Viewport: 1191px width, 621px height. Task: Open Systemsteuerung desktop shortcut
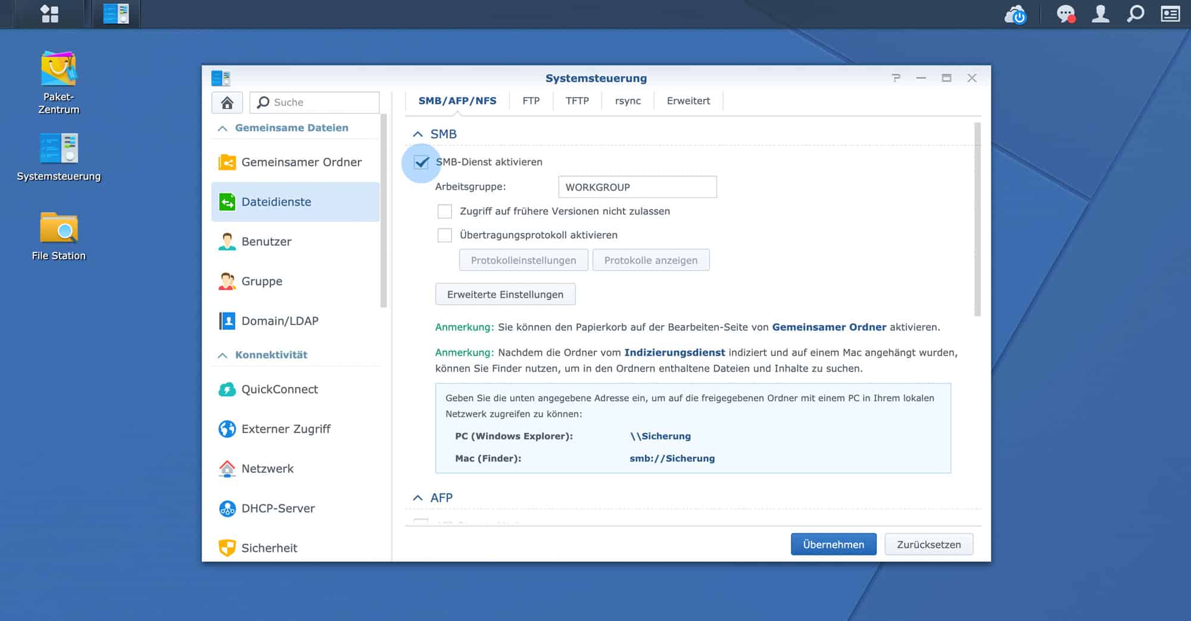coord(58,157)
